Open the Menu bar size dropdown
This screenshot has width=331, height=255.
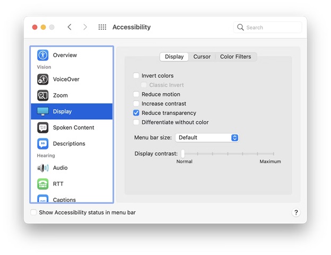tap(207, 137)
